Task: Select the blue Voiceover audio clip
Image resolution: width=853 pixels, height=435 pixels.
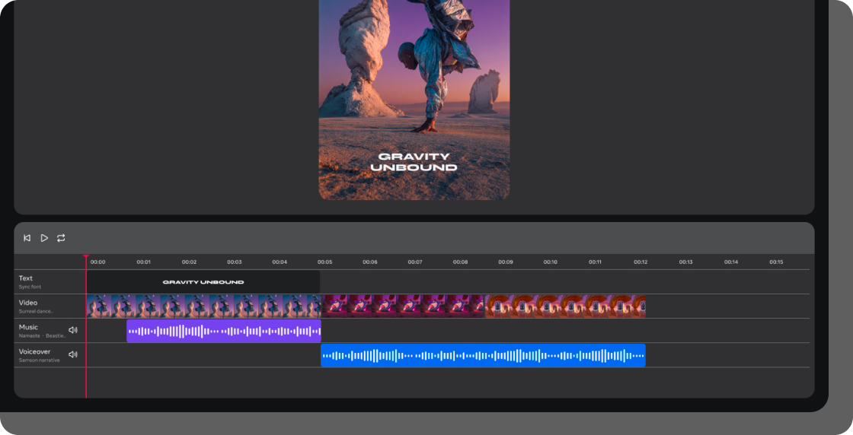Action: [x=483, y=355]
